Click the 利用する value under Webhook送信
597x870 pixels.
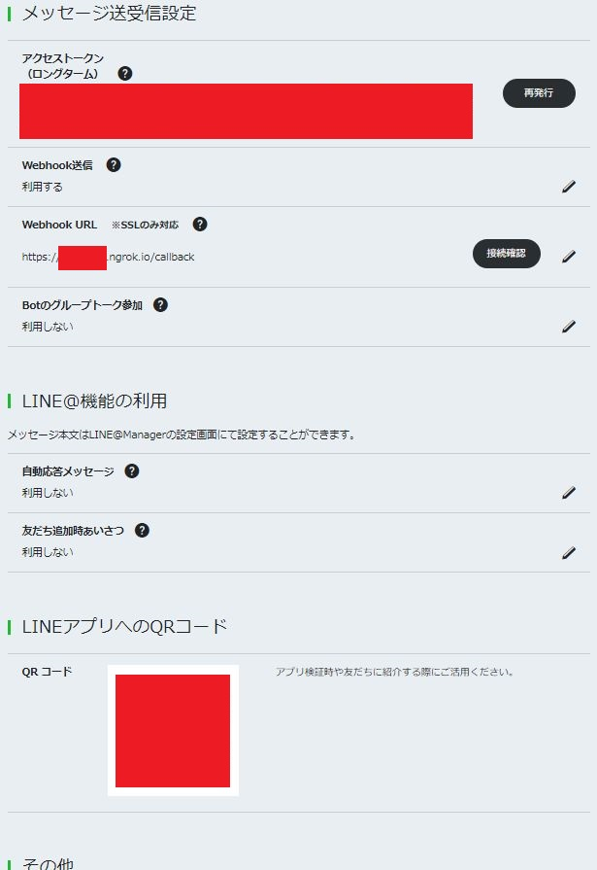42,187
